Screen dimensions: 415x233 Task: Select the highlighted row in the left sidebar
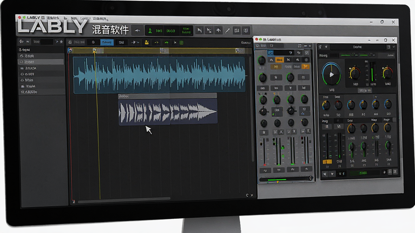41,62
